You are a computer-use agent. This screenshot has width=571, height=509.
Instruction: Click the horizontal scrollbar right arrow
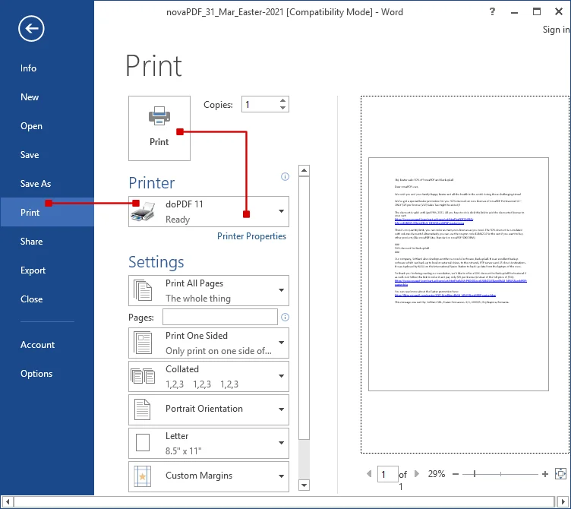coord(563,501)
